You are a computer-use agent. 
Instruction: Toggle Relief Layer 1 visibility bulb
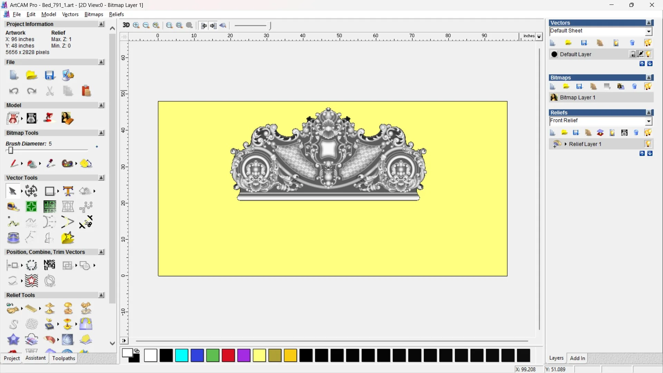click(648, 144)
